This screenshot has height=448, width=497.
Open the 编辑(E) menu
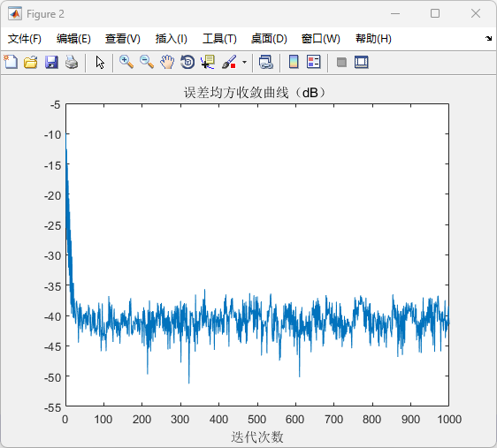(73, 39)
